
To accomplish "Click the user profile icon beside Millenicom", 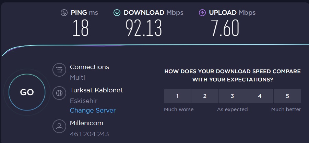I will [x=59, y=126].
